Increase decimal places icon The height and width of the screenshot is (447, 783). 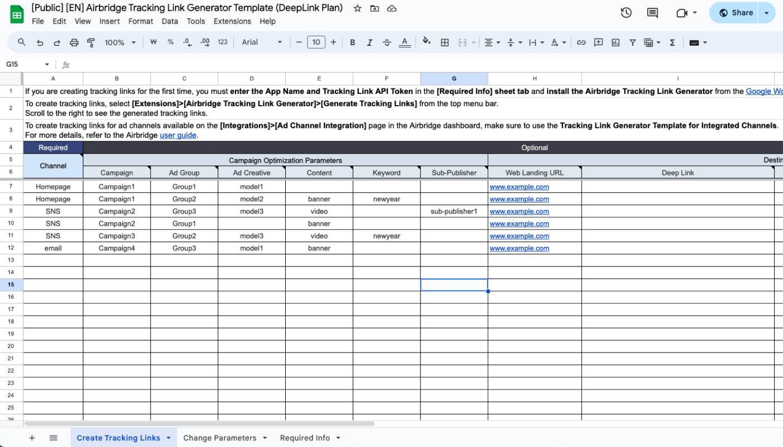click(205, 42)
